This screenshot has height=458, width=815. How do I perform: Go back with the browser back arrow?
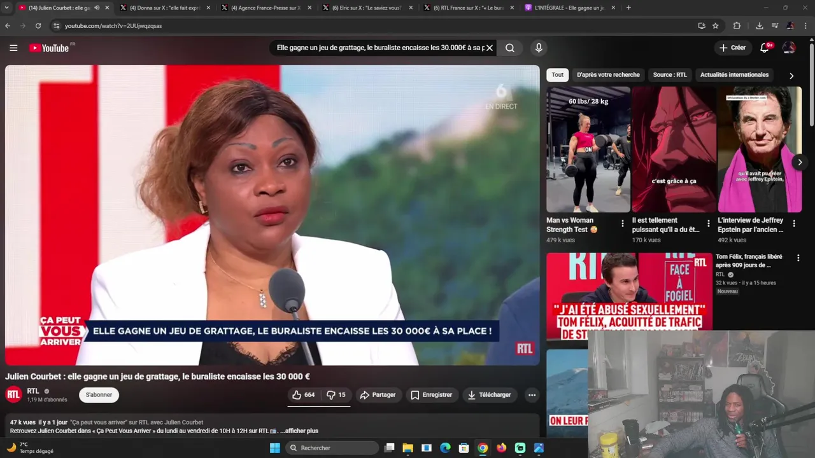[8, 26]
